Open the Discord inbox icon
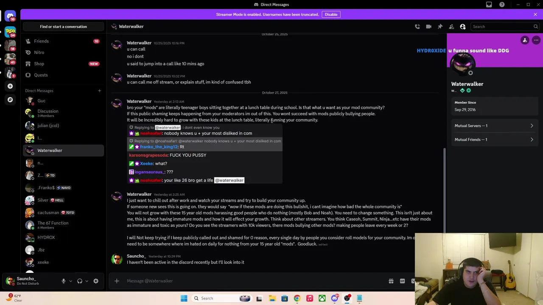 pyautogui.click(x=489, y=5)
